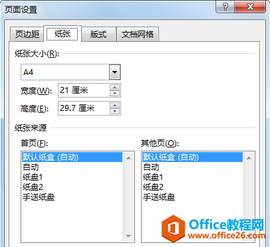Click the 首页 list scroll up arrow
The width and height of the screenshot is (270, 247).
tap(128, 158)
